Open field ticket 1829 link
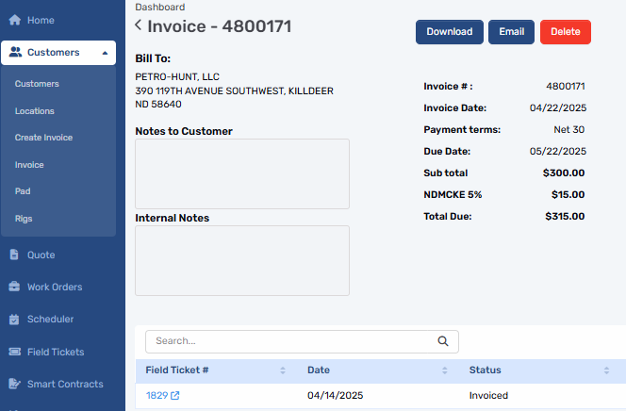 point(156,395)
